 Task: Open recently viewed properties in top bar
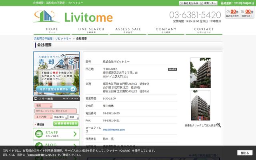coord(189,3)
